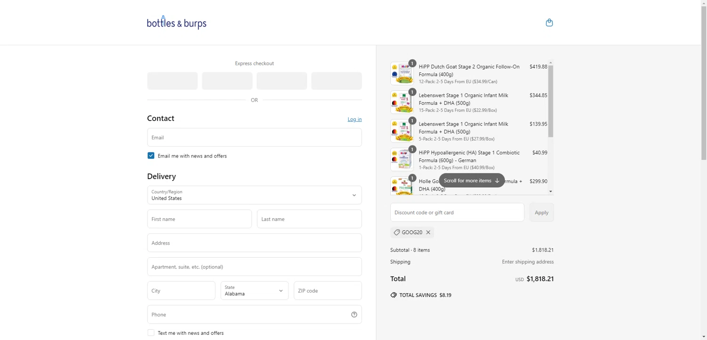707x340 pixels.
Task: Click the GOOG20 discount tag icon
Action: click(x=396, y=232)
